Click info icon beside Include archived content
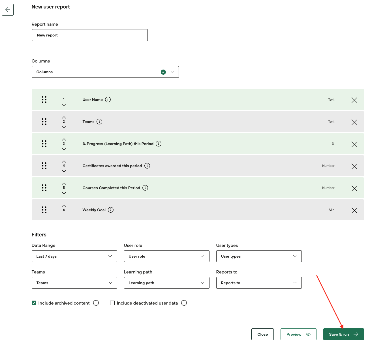Image resolution: width=370 pixels, height=345 pixels. 96,303
